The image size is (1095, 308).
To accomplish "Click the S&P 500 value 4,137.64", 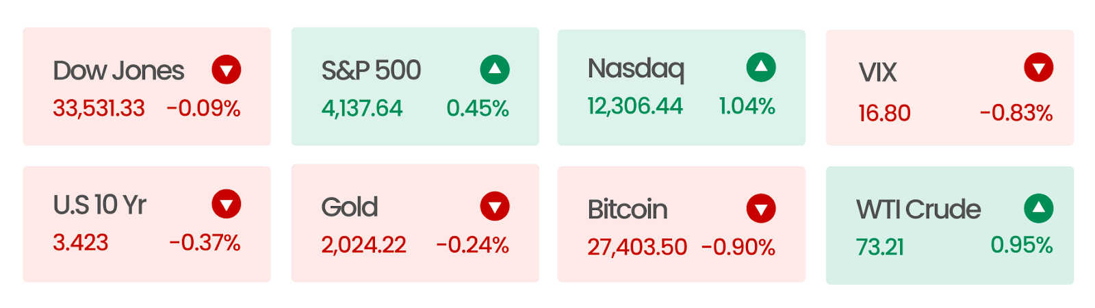I will 362,109.
